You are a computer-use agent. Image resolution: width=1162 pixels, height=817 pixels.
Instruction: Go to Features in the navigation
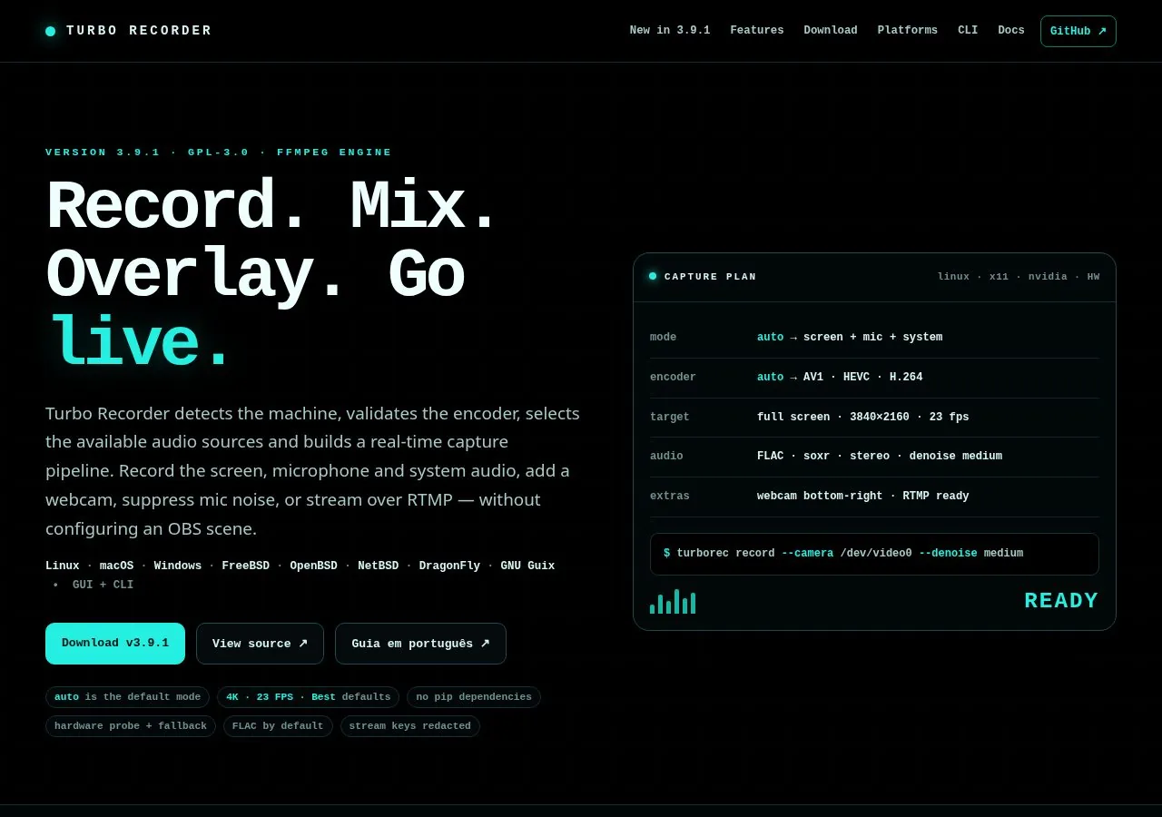coord(757,30)
